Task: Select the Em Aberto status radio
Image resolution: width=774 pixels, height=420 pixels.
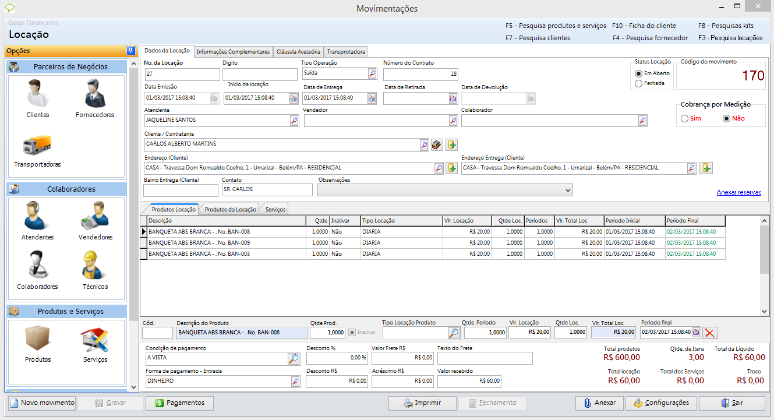Action: pos(639,73)
